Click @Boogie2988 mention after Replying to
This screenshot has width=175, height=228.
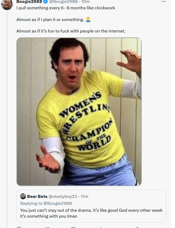57,203
